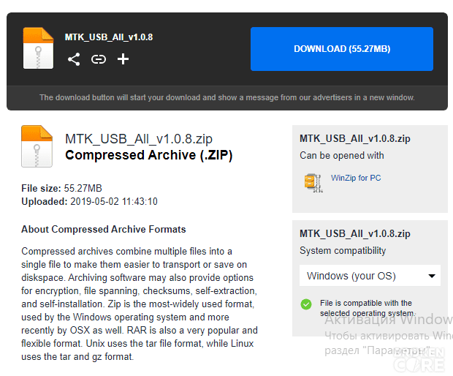Click the File is compatible message text
Image resolution: width=453 pixels, height=376 pixels.
coord(368,308)
